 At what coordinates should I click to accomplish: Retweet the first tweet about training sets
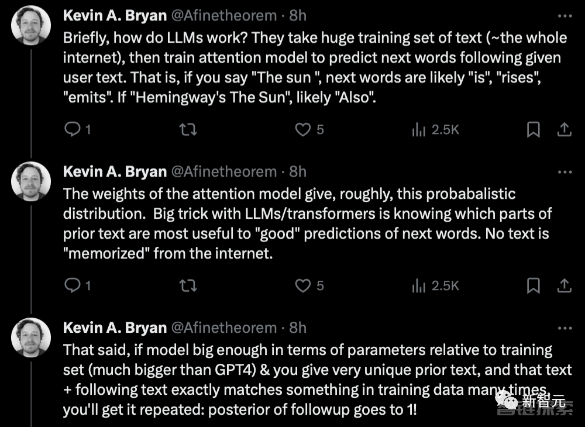click(187, 129)
